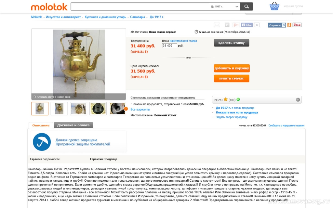Select the 'Описание' tab
Viewport: 333px width, 208px height.
click(41, 125)
